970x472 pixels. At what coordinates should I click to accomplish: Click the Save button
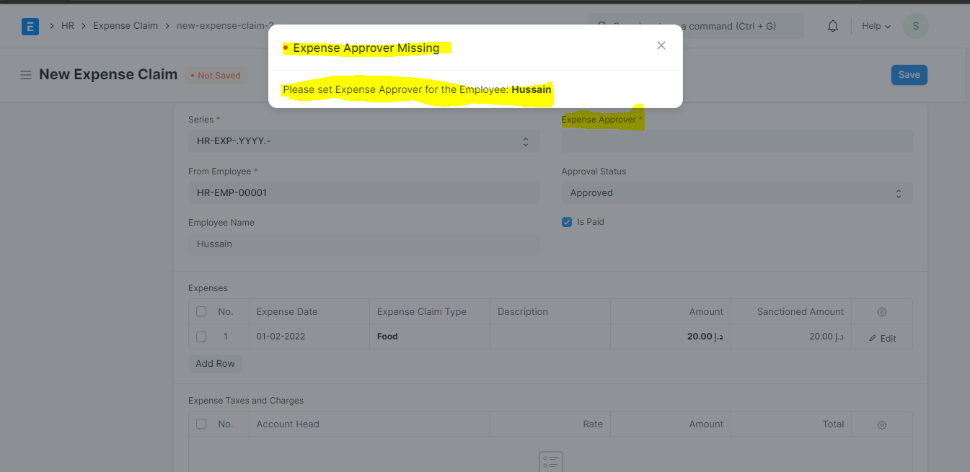909,74
